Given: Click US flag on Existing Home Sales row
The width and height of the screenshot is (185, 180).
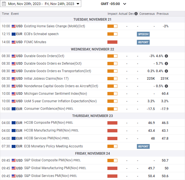Looking at the screenshot, I should (14, 26).
